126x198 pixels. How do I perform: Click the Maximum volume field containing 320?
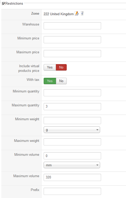click(x=72, y=177)
